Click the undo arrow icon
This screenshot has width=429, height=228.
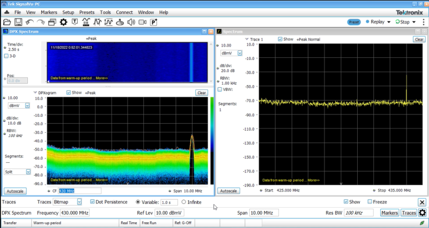coord(29,22)
